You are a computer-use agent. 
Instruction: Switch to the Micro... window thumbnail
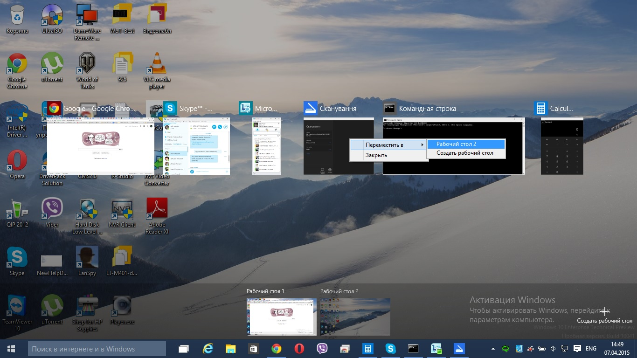tap(267, 146)
